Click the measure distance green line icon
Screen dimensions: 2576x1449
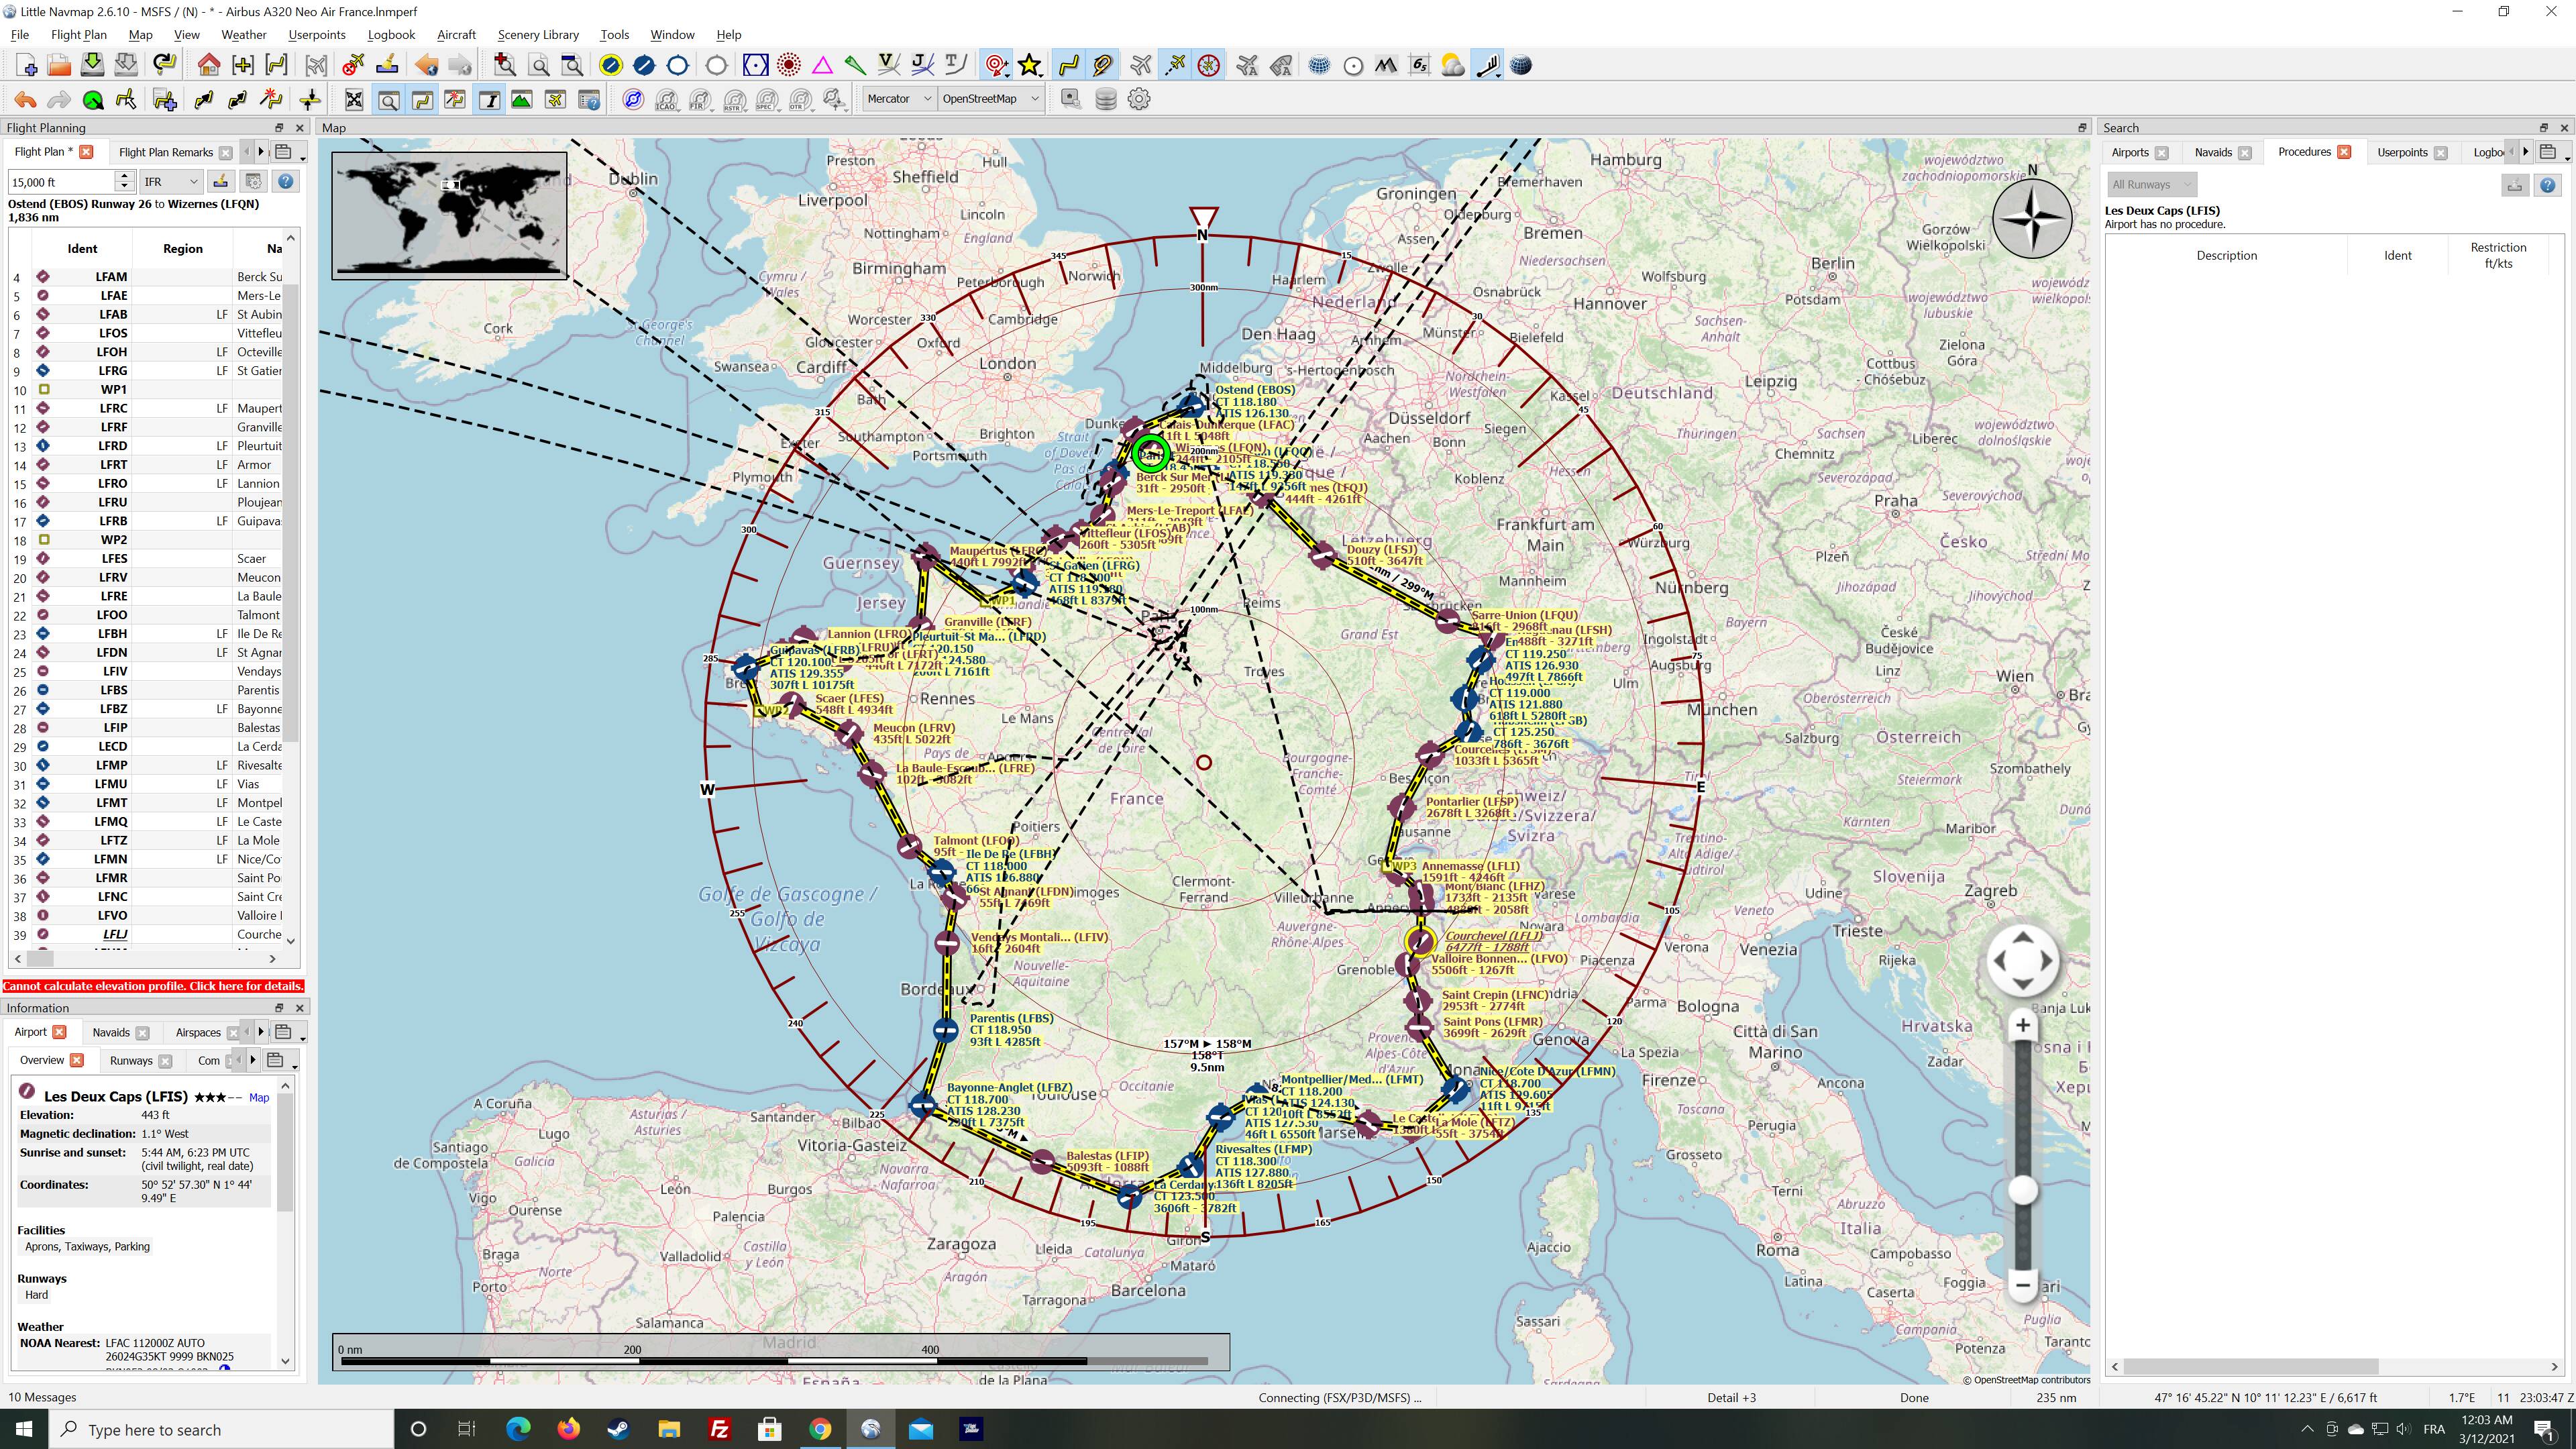click(855, 66)
